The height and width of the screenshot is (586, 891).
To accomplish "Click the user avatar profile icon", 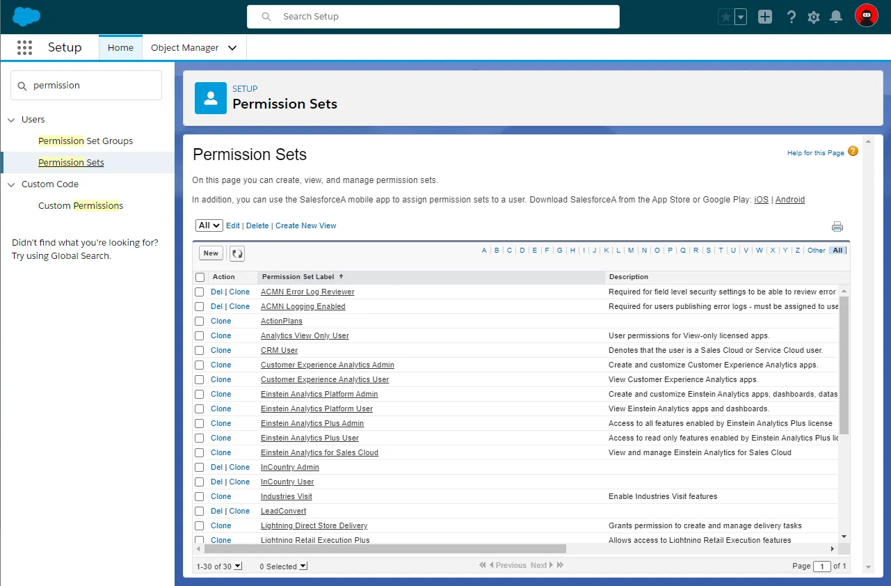I will pyautogui.click(x=866, y=16).
